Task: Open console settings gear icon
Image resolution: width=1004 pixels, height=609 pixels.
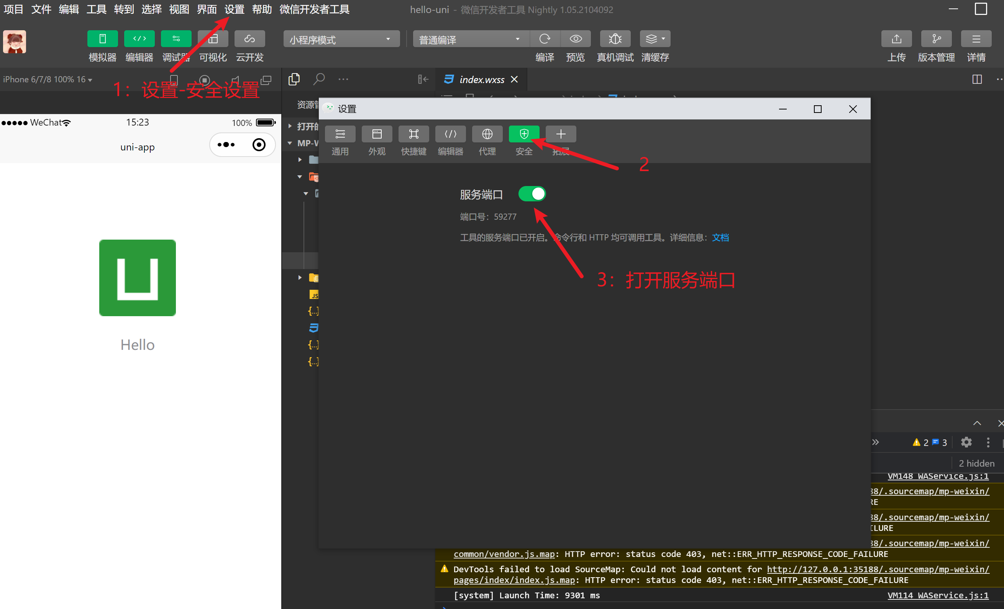Action: [966, 442]
